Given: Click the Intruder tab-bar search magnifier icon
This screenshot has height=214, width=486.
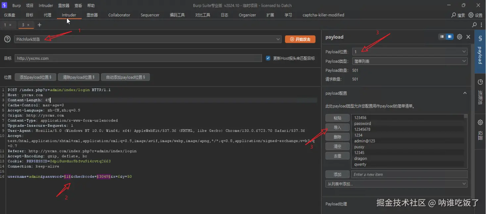Looking at the screenshot, I should tap(474, 25).
